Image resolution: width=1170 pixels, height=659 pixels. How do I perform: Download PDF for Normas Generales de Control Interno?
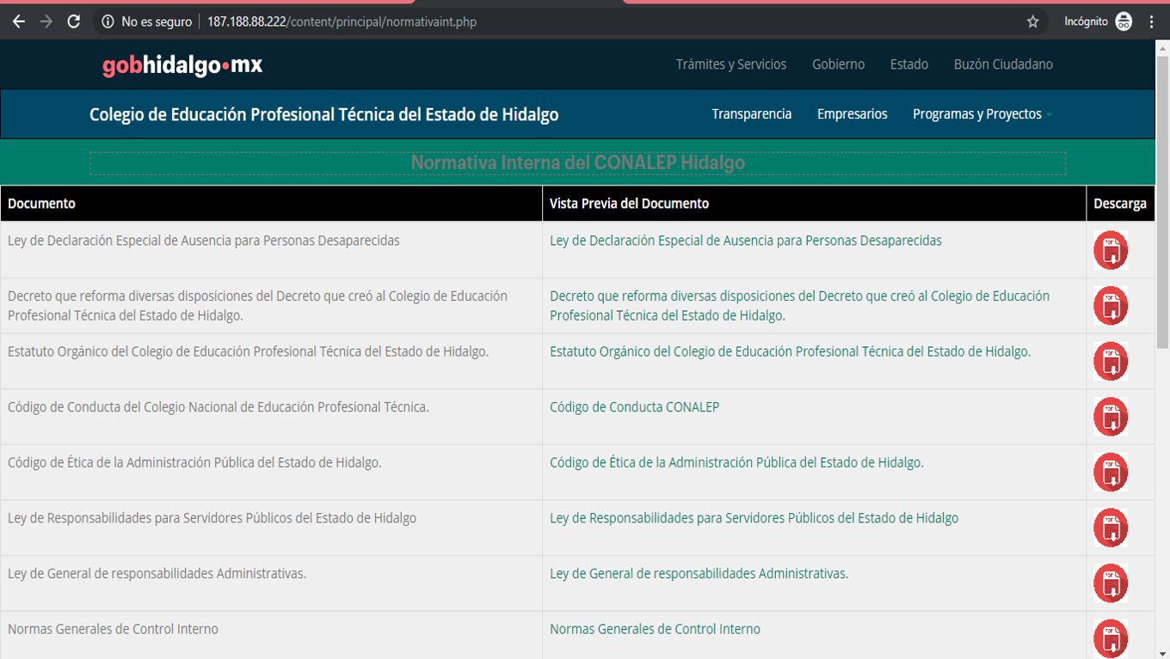coord(1111,638)
